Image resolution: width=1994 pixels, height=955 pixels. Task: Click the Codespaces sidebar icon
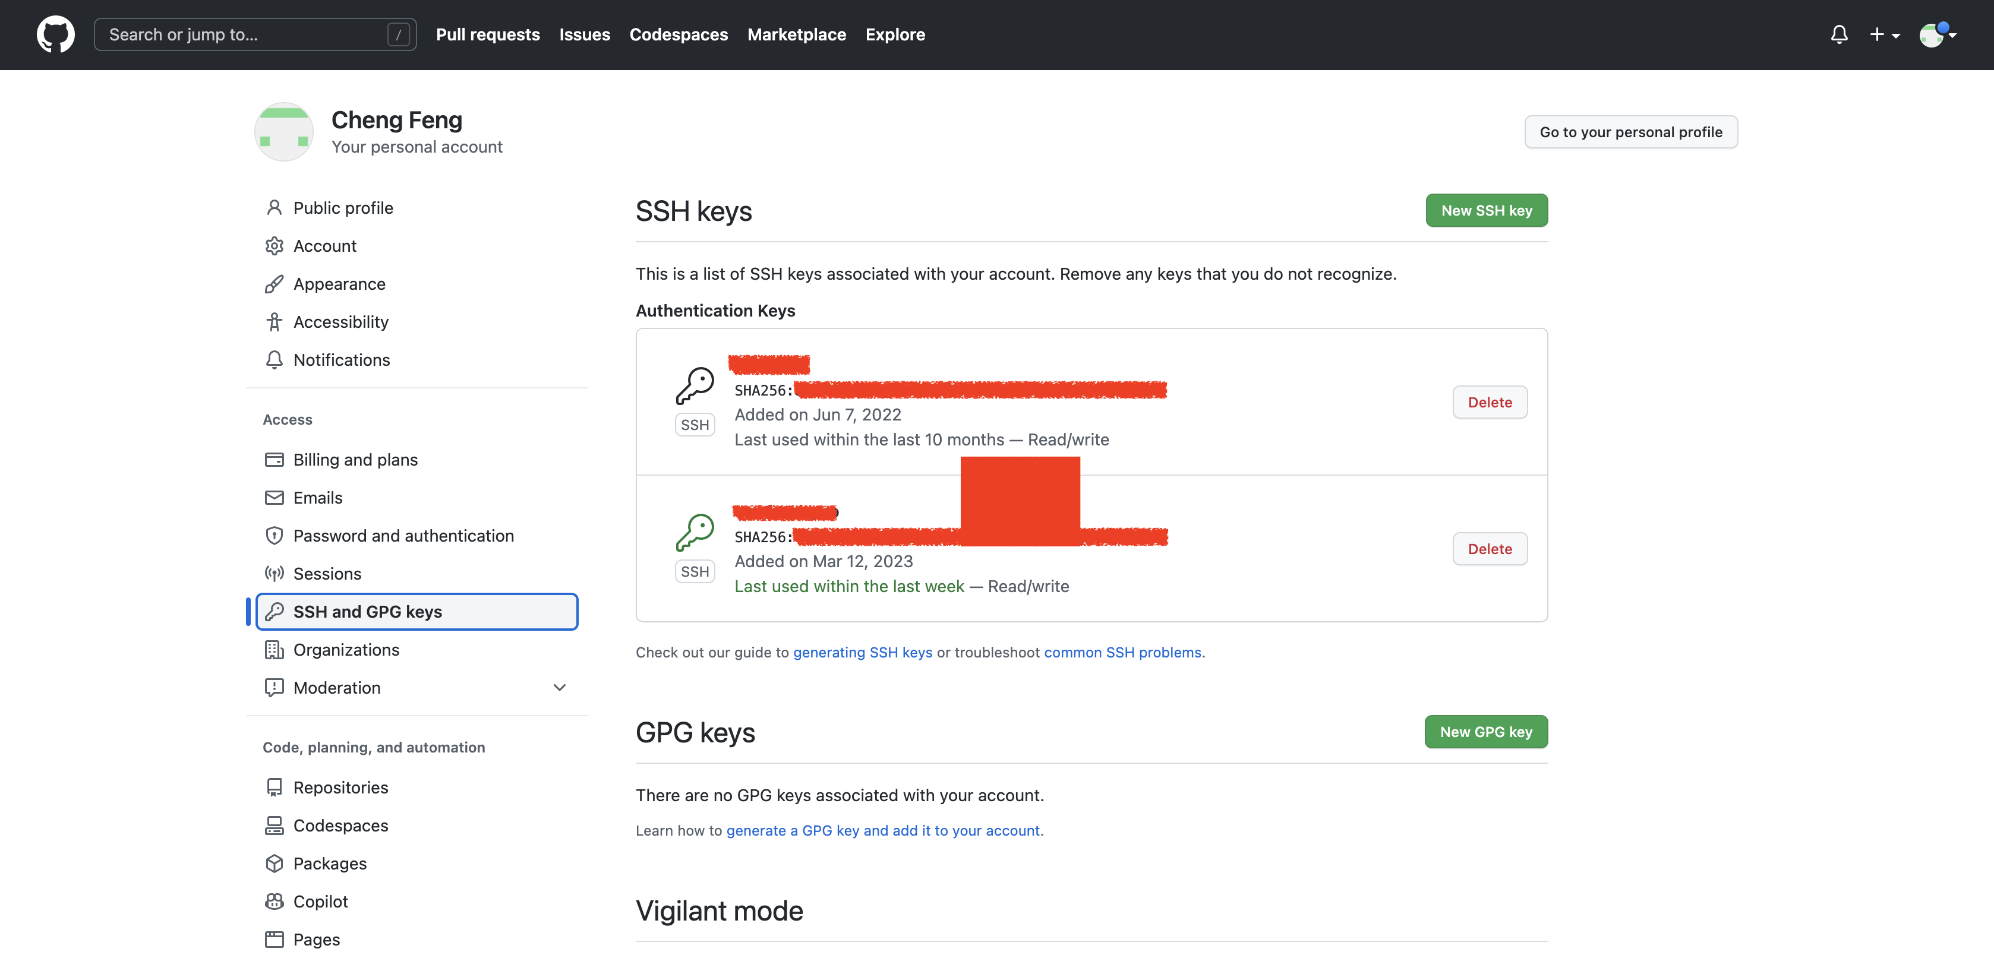pos(274,825)
